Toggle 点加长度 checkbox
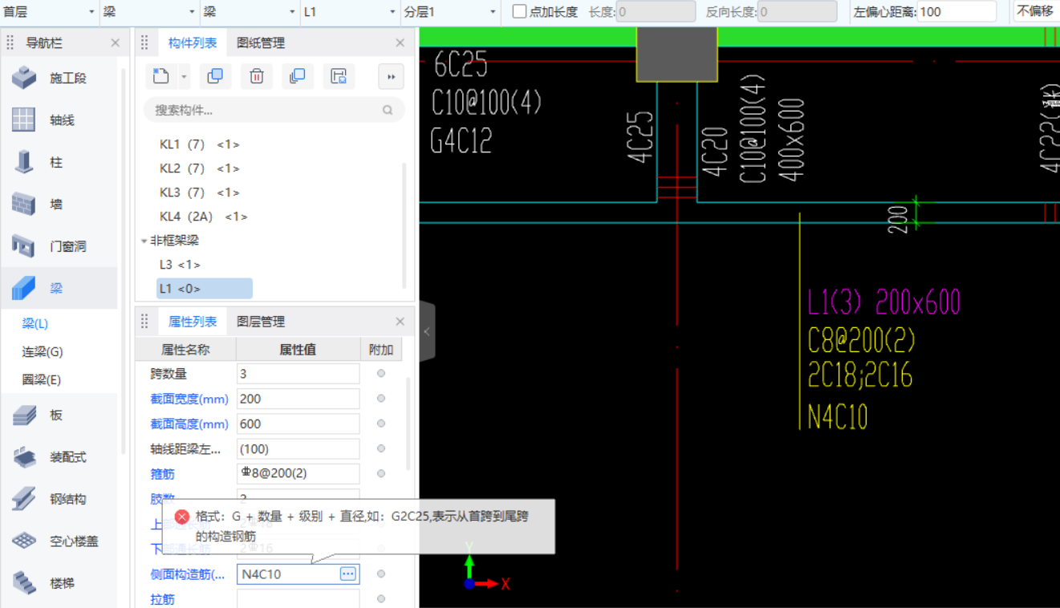The image size is (1060, 608). [x=519, y=11]
